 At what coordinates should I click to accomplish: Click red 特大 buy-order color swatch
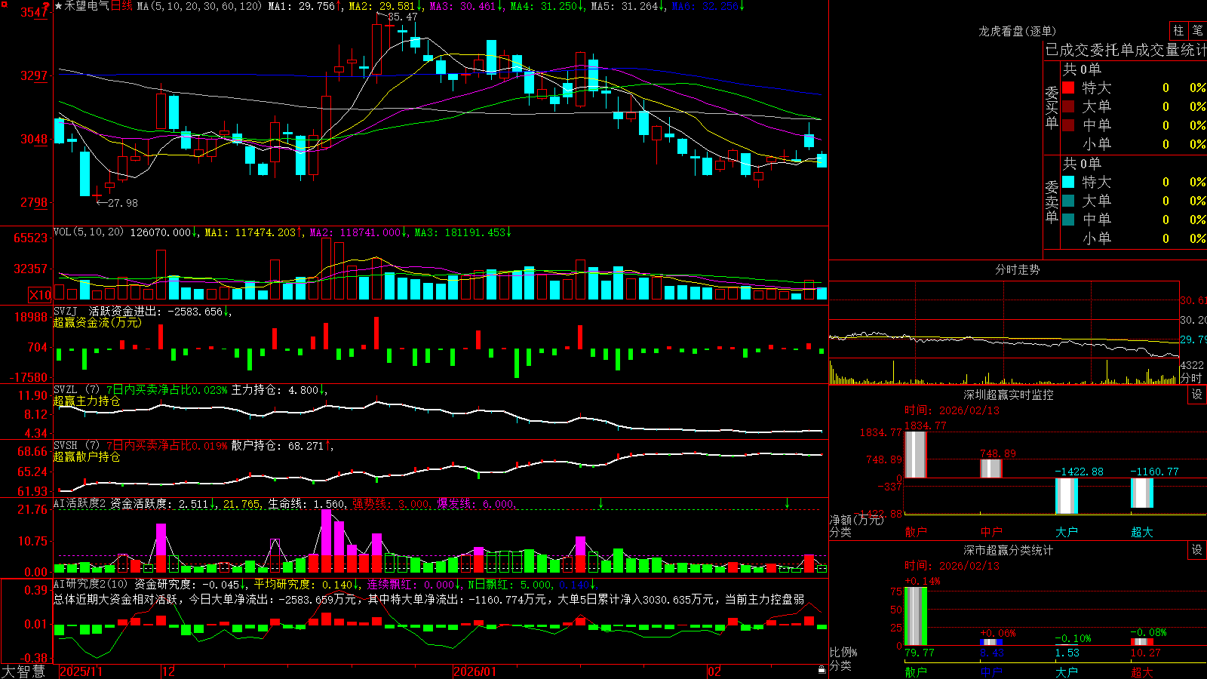click(x=1068, y=88)
